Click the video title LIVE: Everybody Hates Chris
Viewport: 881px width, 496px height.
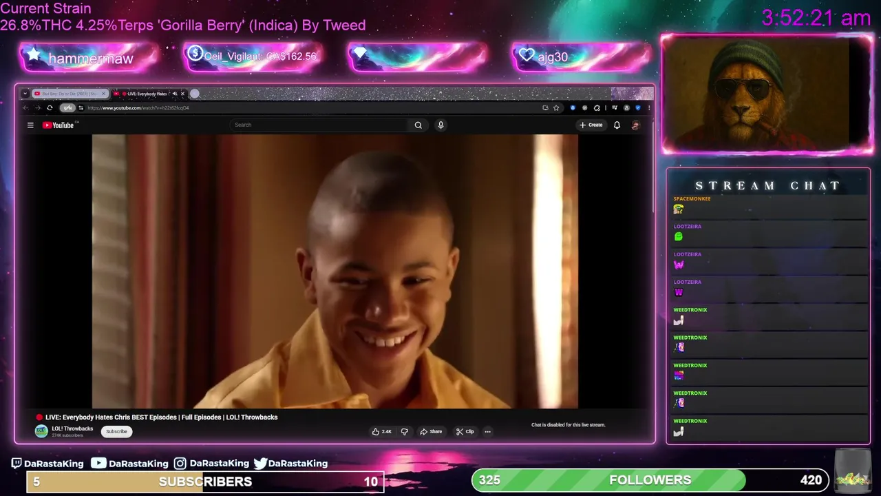click(161, 417)
